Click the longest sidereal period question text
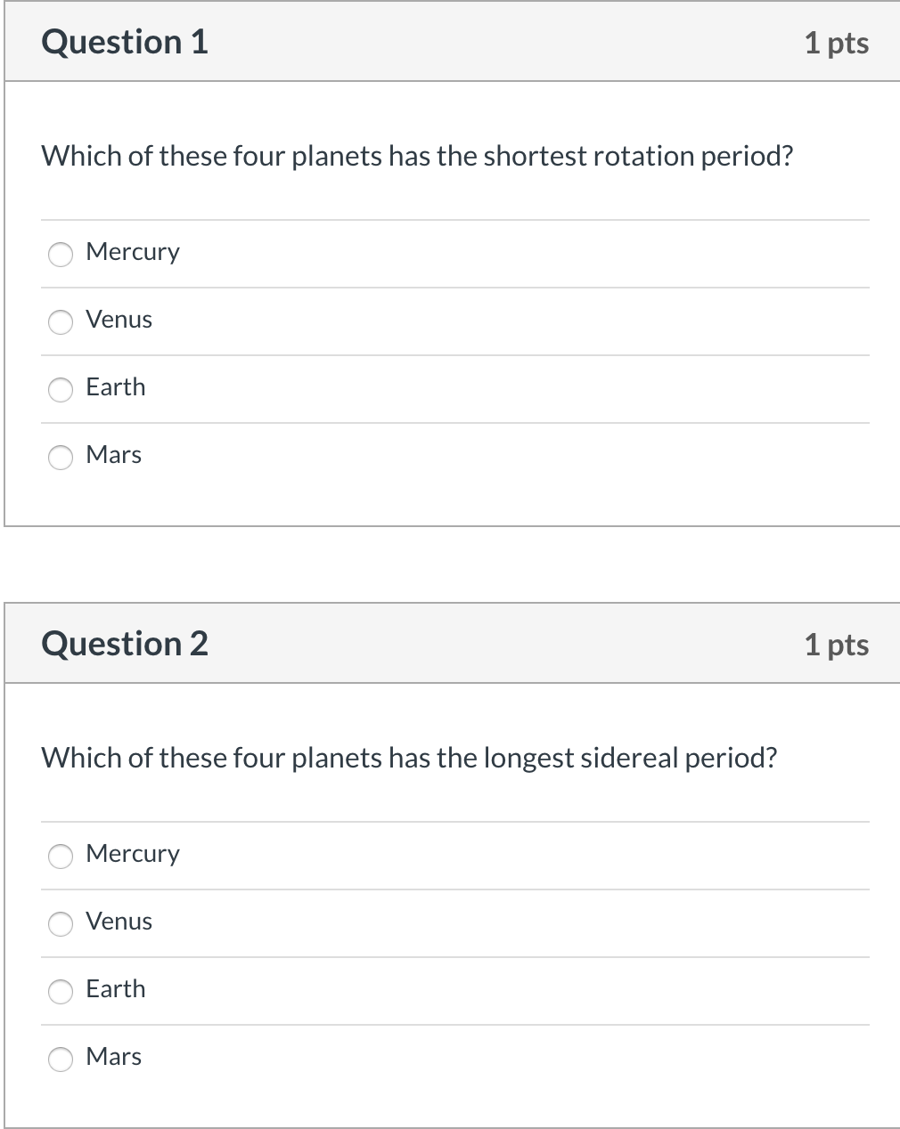Image resolution: width=900 pixels, height=1129 pixels. 410,758
